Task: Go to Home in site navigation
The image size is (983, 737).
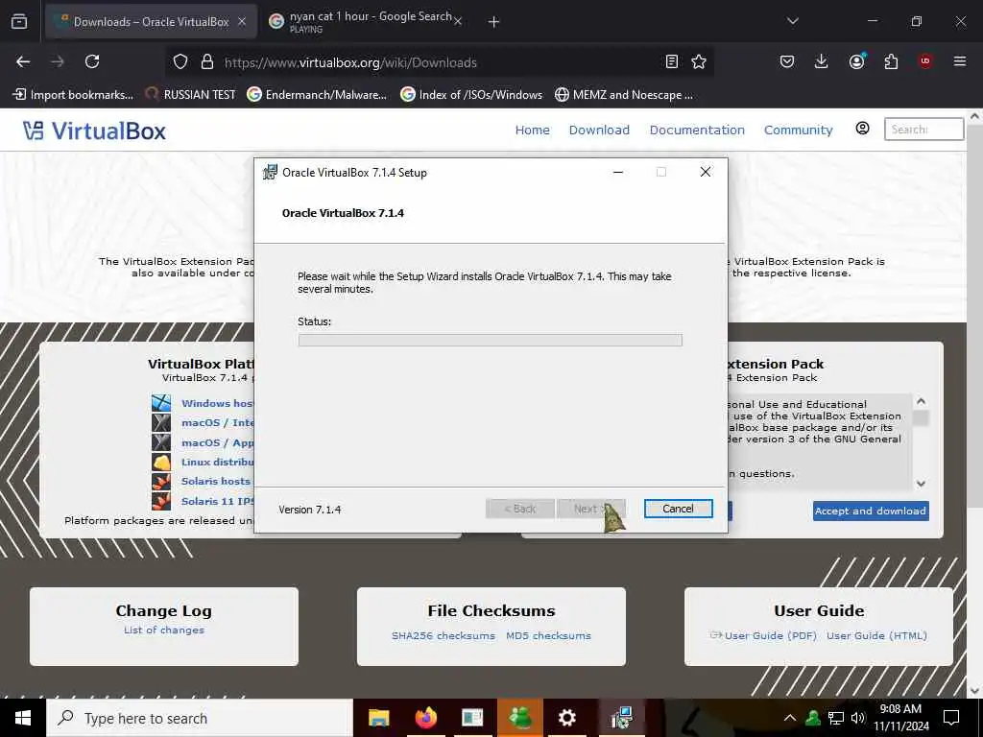Action: (532, 130)
